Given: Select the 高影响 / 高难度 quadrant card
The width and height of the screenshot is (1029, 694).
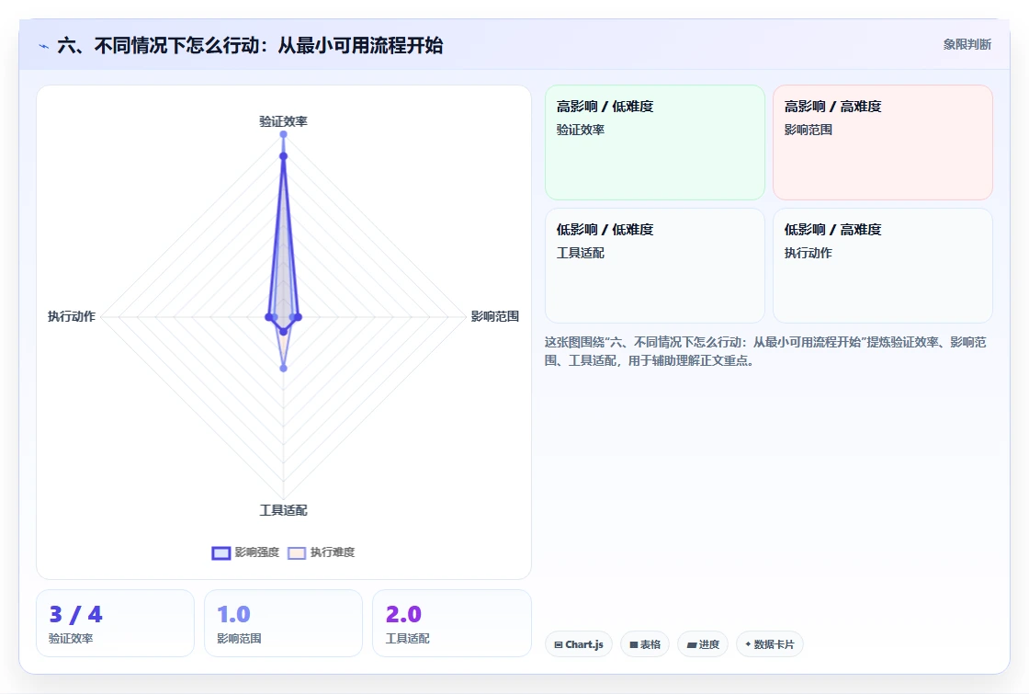Looking at the screenshot, I should tap(883, 142).
